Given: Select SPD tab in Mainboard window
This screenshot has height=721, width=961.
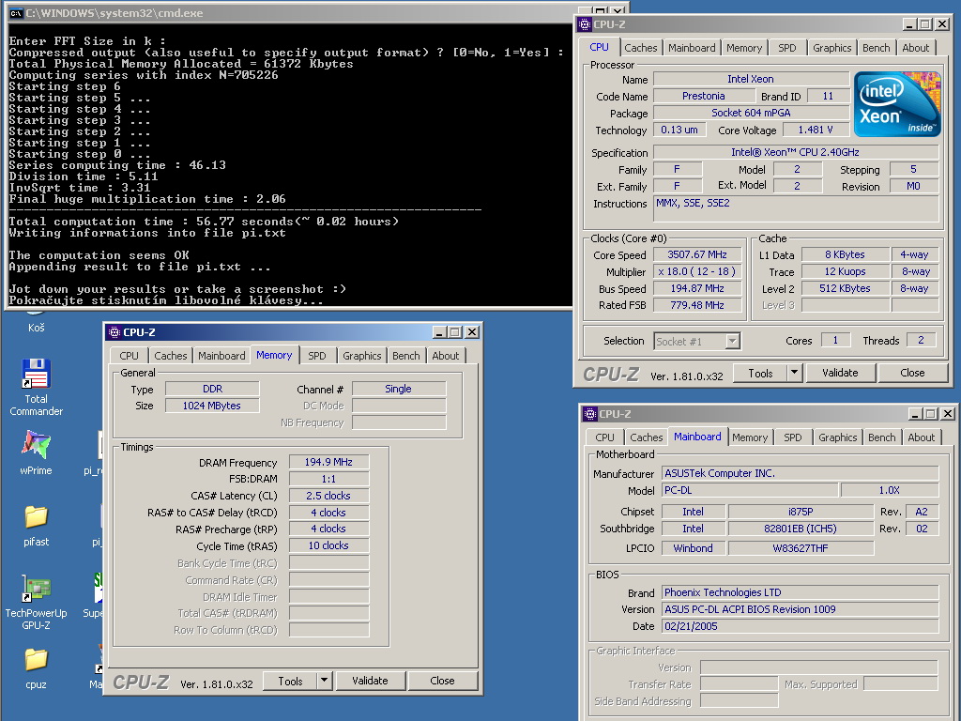Looking at the screenshot, I should [792, 437].
